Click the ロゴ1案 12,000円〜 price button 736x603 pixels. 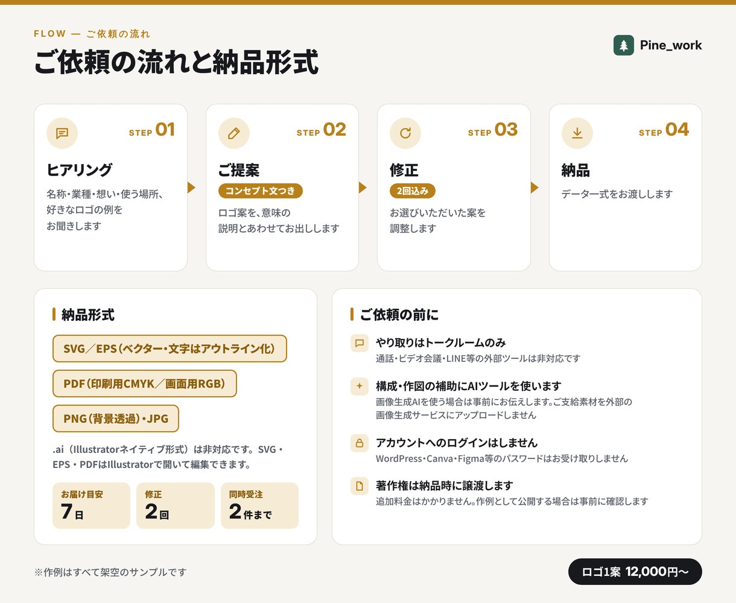click(x=635, y=572)
